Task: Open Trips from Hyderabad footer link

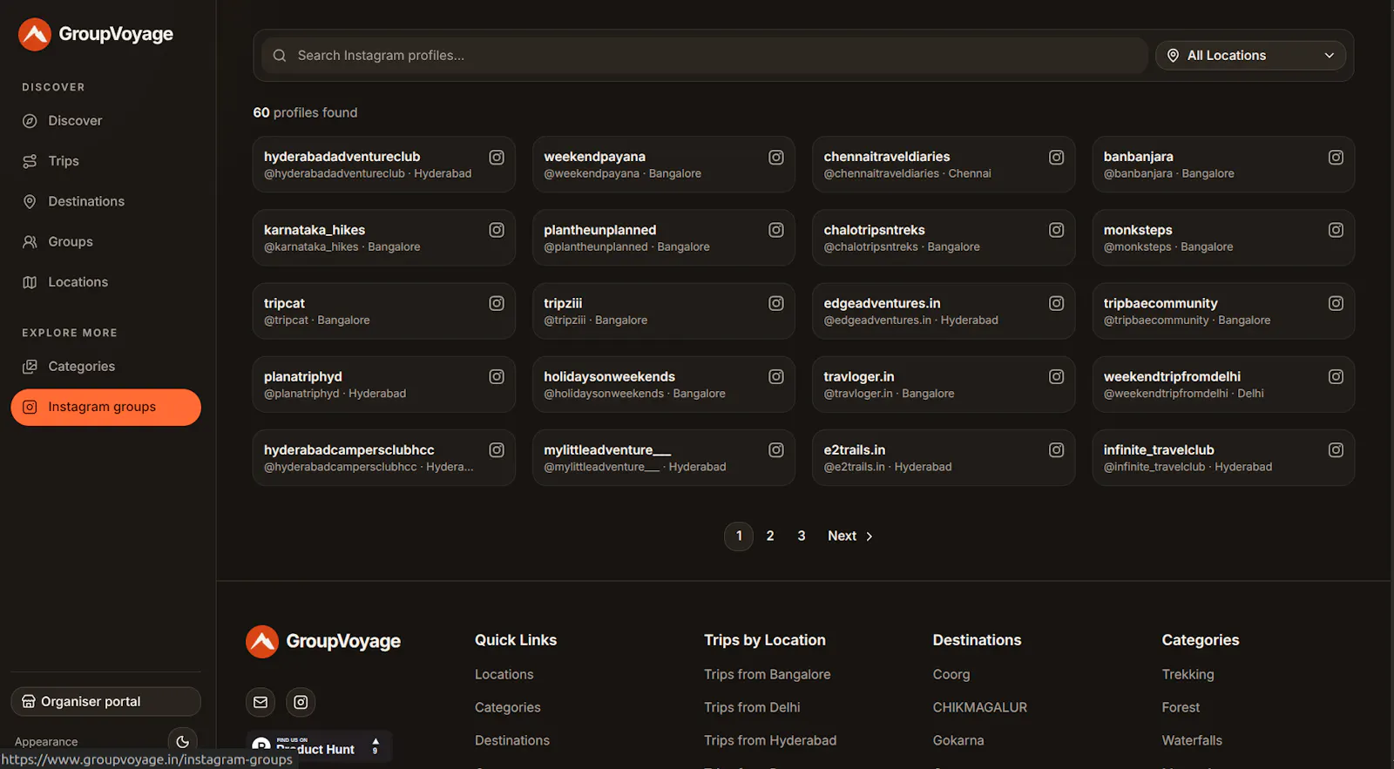Action: point(770,741)
